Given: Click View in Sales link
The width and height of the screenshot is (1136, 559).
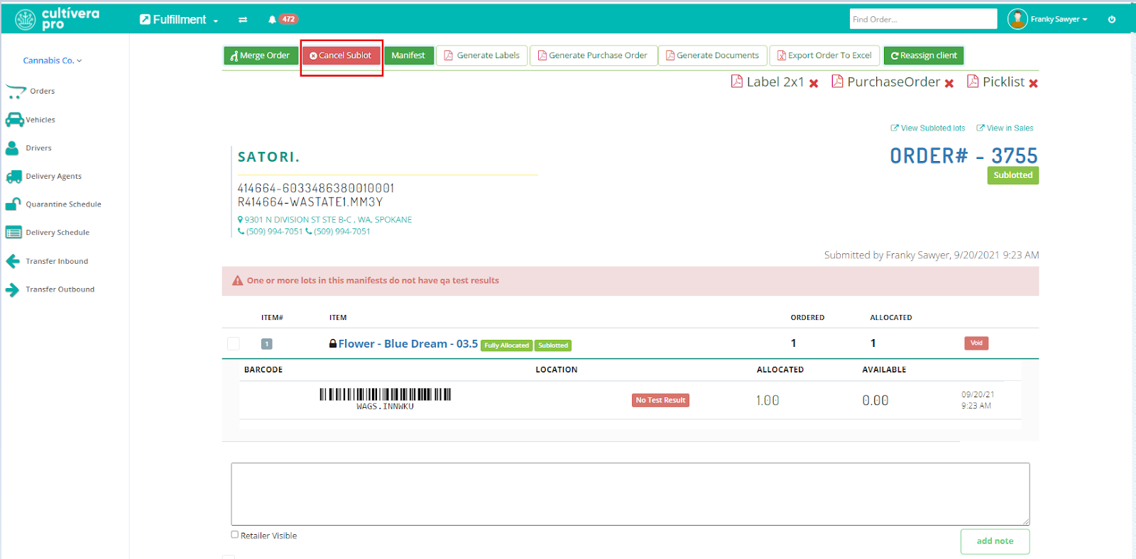Looking at the screenshot, I should click(1005, 128).
